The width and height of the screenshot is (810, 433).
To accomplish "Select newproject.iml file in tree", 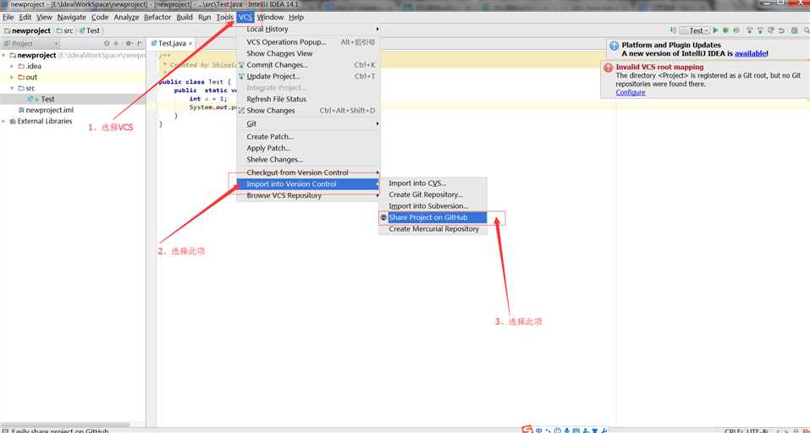I will point(50,110).
